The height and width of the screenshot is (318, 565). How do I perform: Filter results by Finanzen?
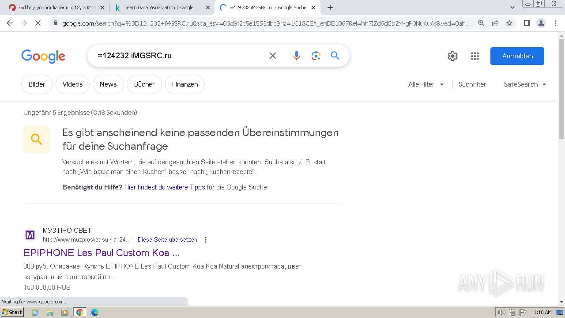point(185,84)
